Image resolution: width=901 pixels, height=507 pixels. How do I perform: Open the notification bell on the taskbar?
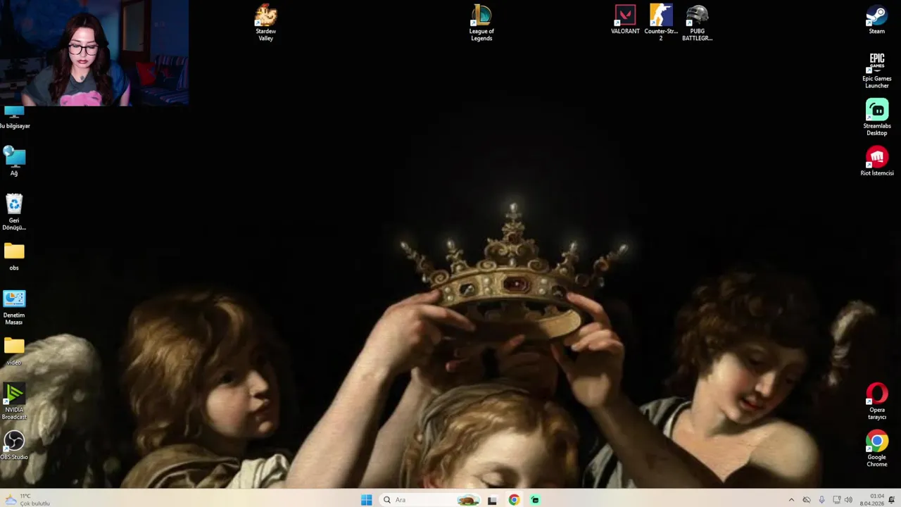[x=892, y=500]
